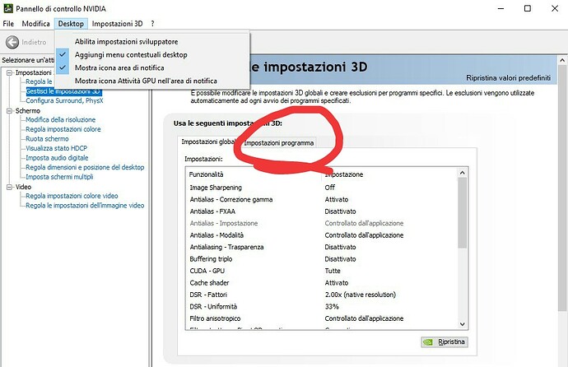The height and width of the screenshot is (367, 568).
Task: Open Imposta schermi multipli
Action: tap(59, 177)
